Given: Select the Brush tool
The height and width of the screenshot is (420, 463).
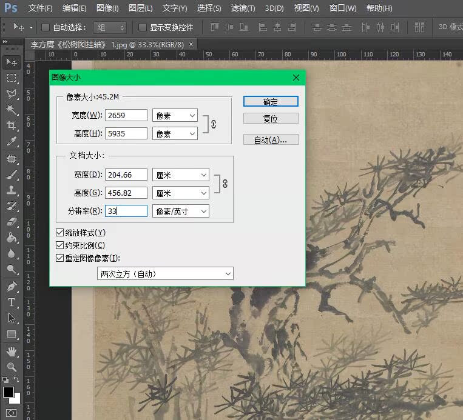Looking at the screenshot, I should pos(12,175).
